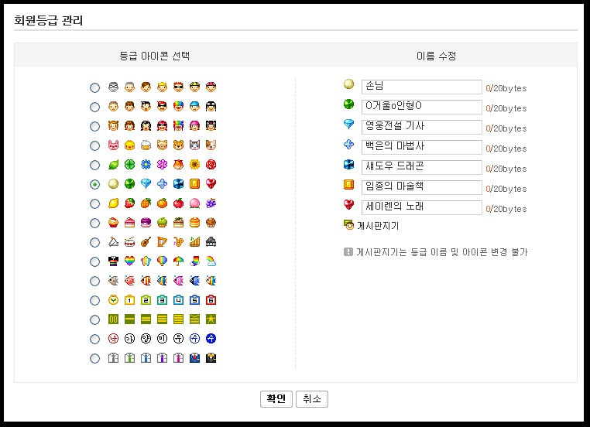Click the orange square icon beside 임종의 마술책
The height and width of the screenshot is (427, 590).
point(348,185)
